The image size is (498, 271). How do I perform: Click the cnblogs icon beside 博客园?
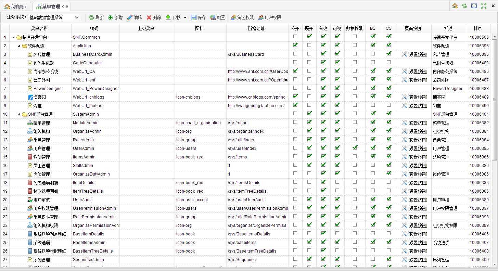(30, 97)
